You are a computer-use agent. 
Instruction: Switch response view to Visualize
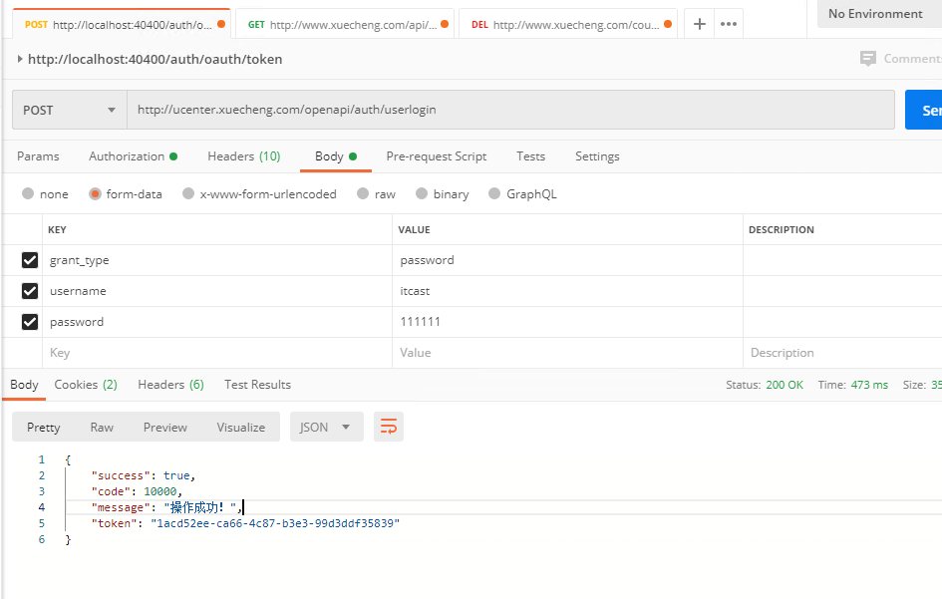[x=241, y=428]
